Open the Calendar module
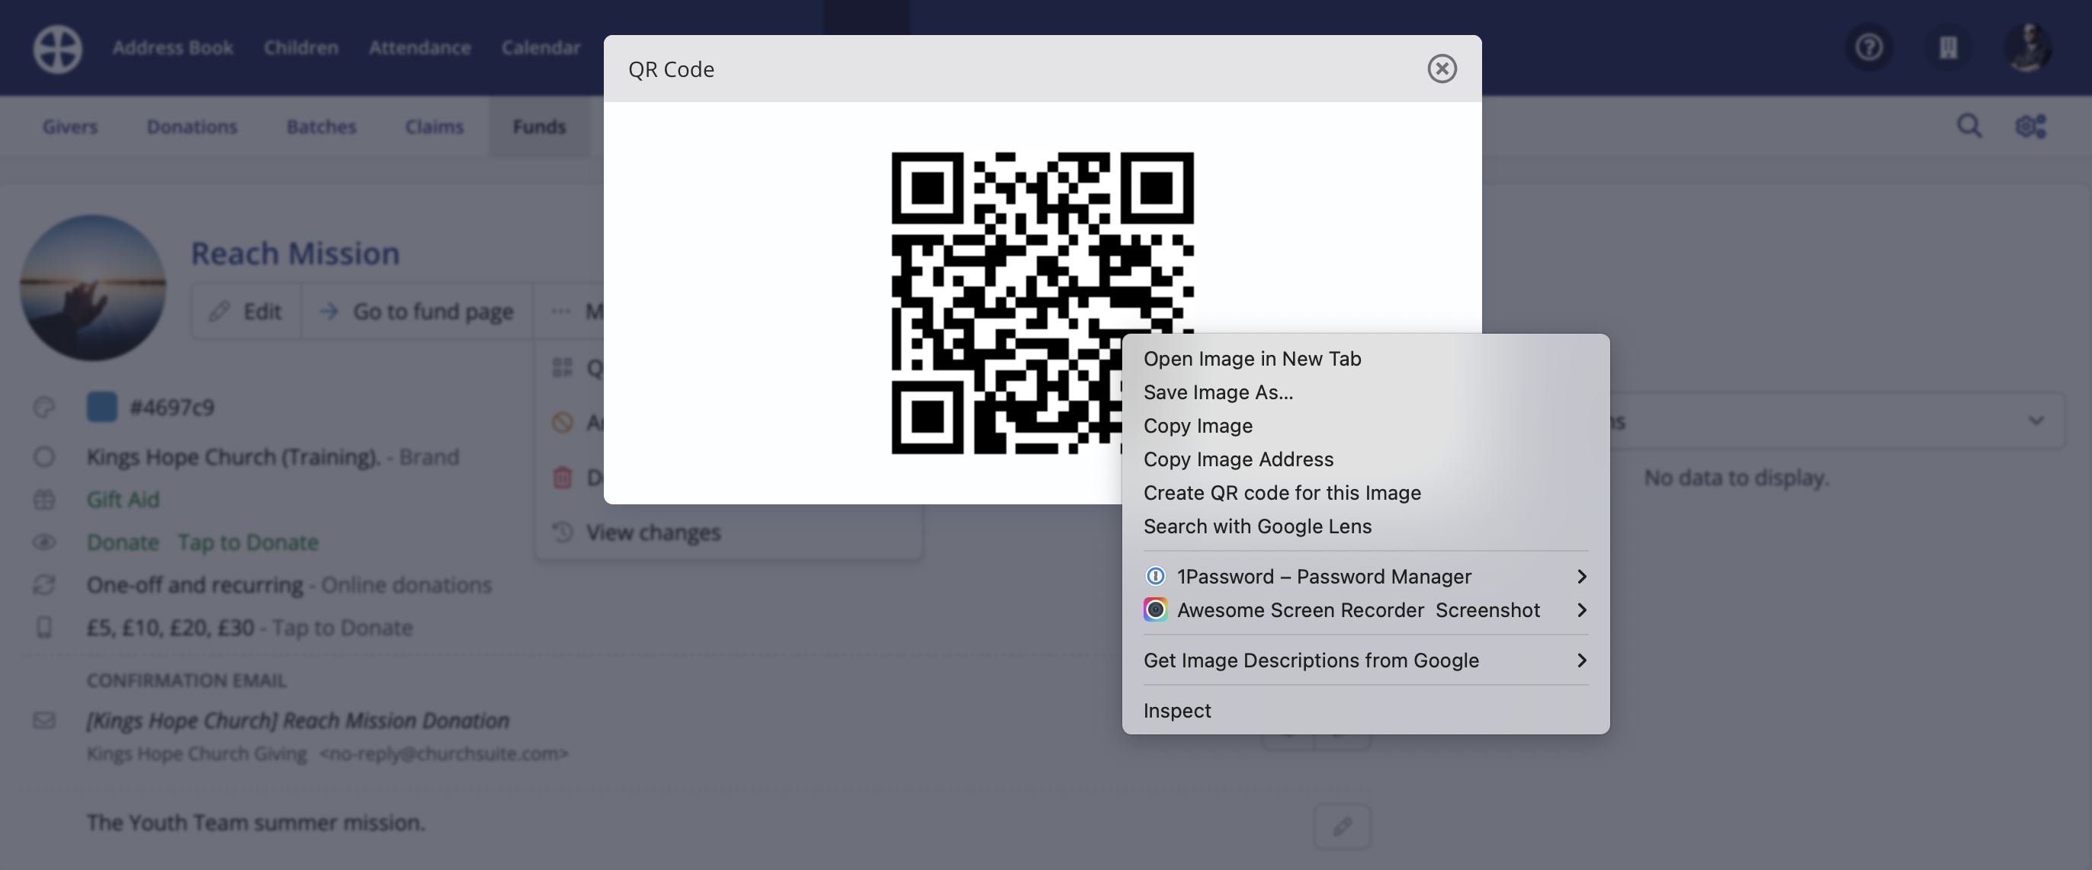 pyautogui.click(x=540, y=48)
